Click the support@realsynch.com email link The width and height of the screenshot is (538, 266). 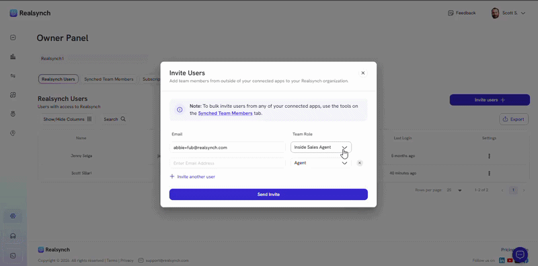[x=167, y=261]
